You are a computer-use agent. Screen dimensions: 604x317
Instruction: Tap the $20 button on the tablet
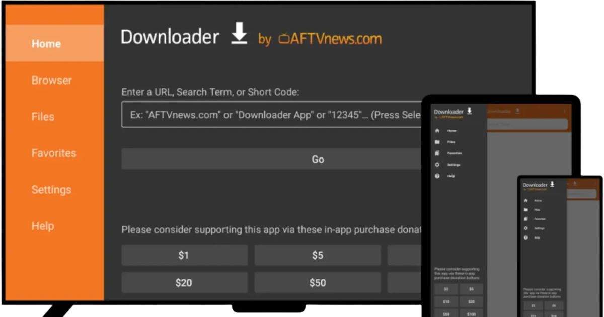click(x=471, y=301)
